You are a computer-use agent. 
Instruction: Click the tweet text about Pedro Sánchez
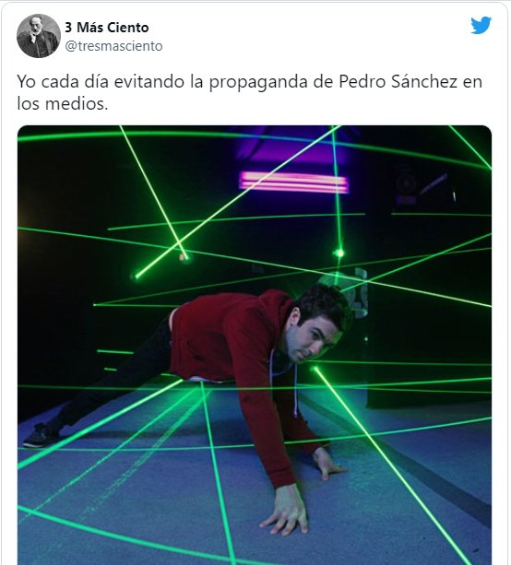[x=250, y=92]
